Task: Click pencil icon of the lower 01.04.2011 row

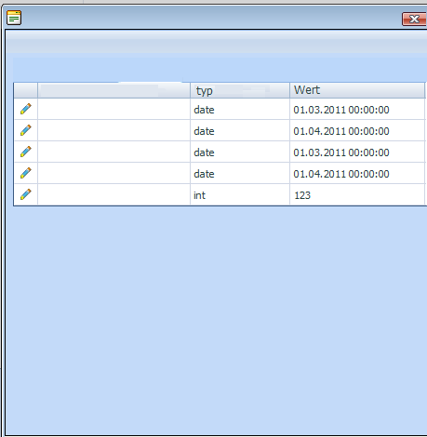Action: 26,173
